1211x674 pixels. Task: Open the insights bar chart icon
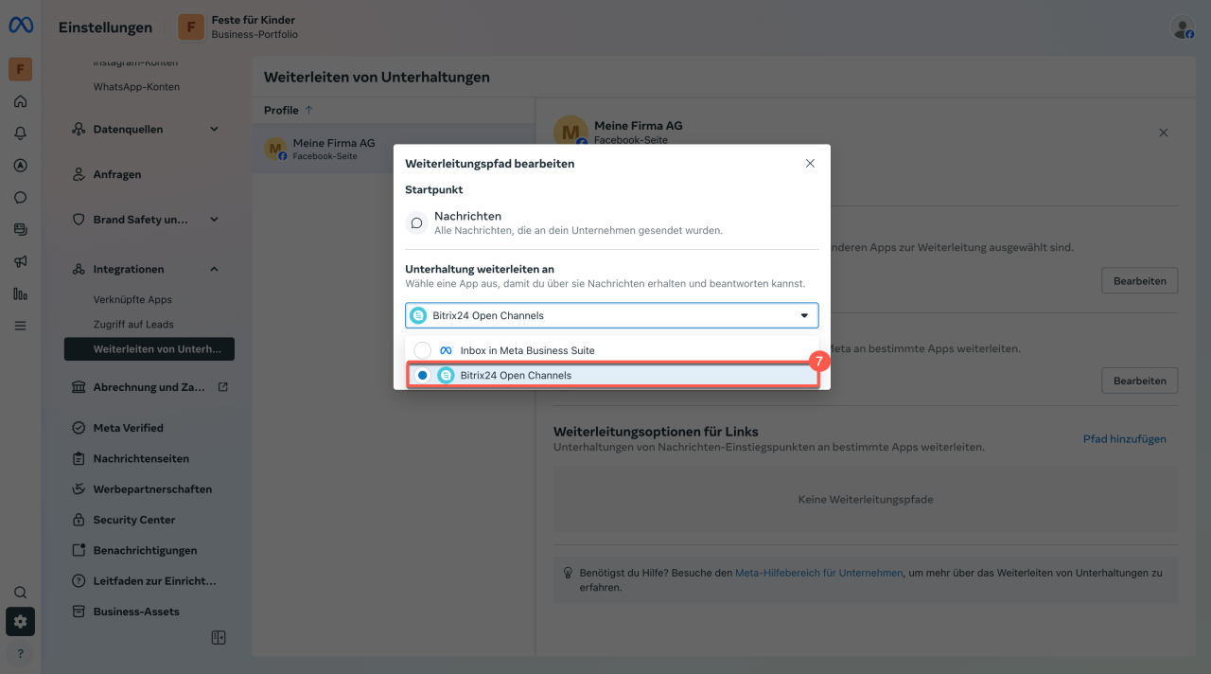(x=20, y=293)
